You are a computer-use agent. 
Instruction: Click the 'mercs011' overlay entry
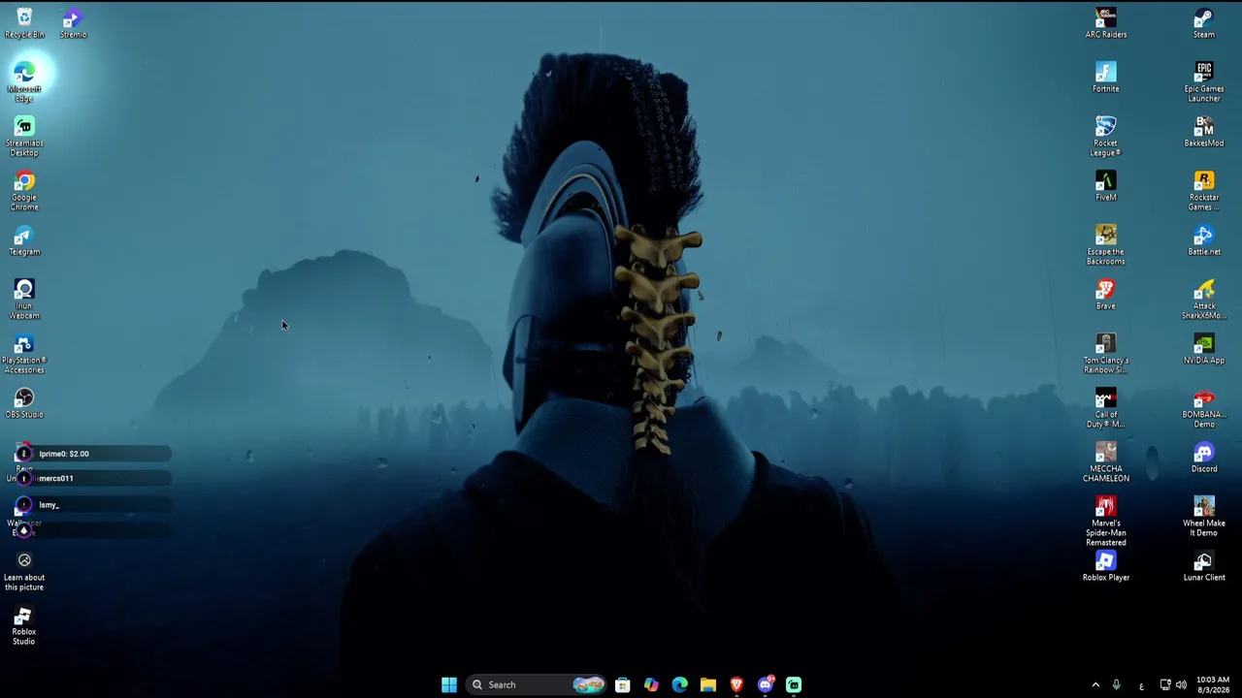click(93, 478)
